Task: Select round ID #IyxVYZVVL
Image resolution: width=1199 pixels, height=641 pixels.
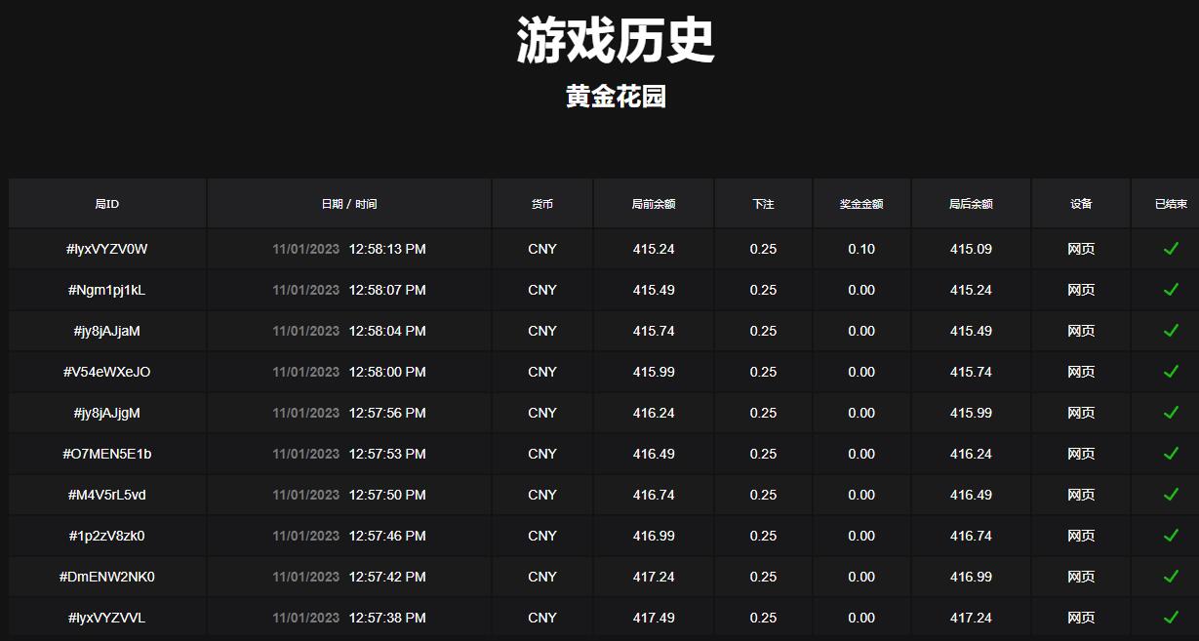Action: [107, 618]
